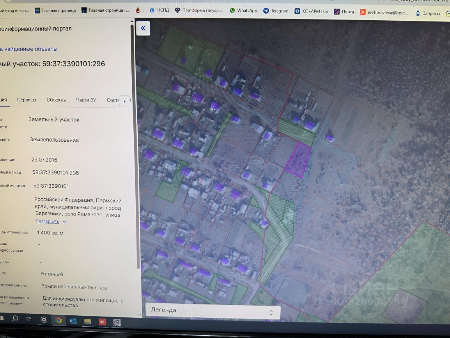
Task: Click status value Учтенный
Action: pos(51,274)
